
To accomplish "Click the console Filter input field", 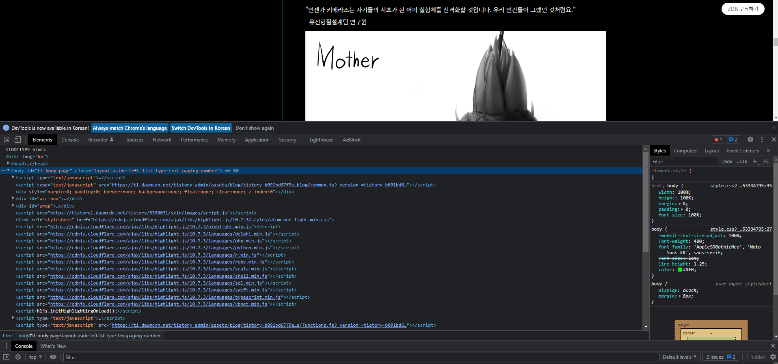I will point(361,357).
